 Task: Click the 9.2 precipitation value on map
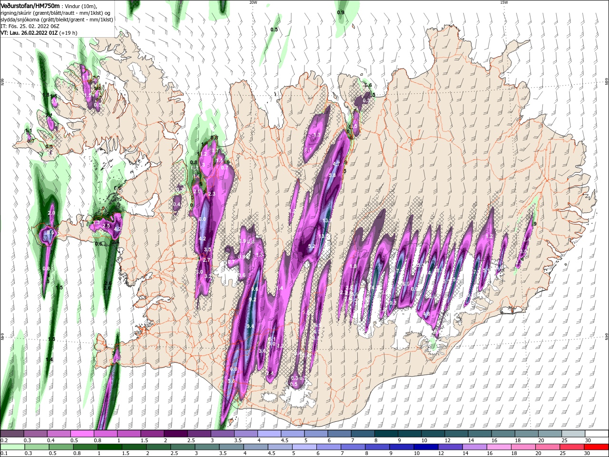coord(253,299)
